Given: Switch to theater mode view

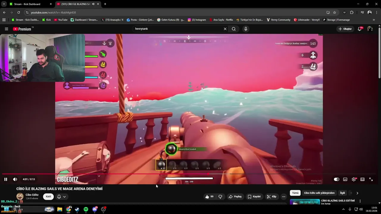Looking at the screenshot, I should point(363,179).
